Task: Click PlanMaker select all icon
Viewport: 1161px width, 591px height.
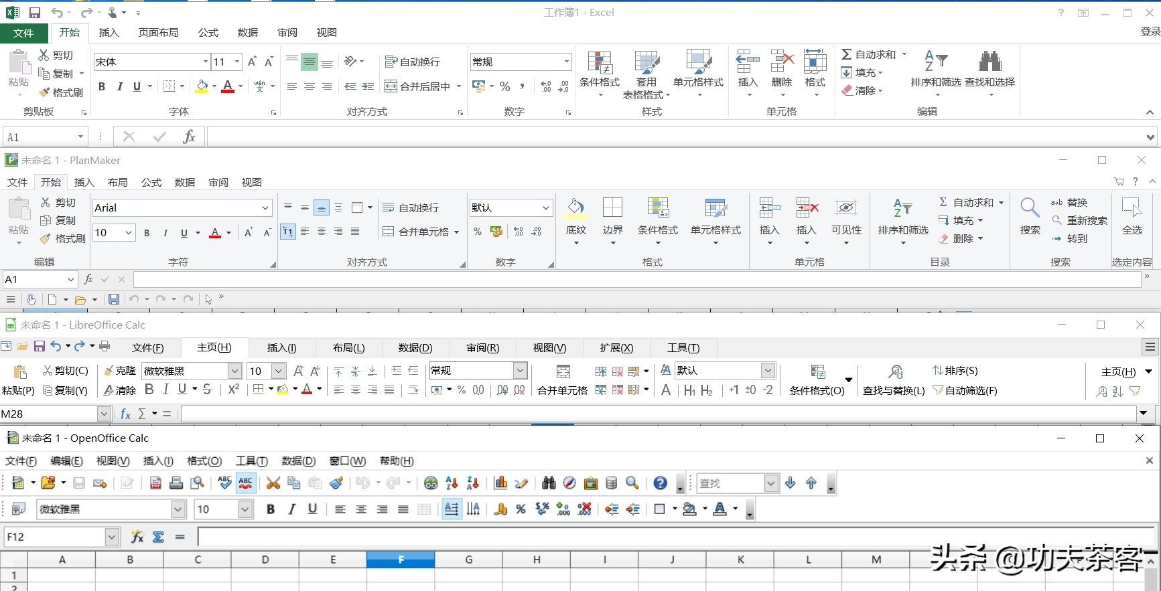Action: click(1132, 207)
